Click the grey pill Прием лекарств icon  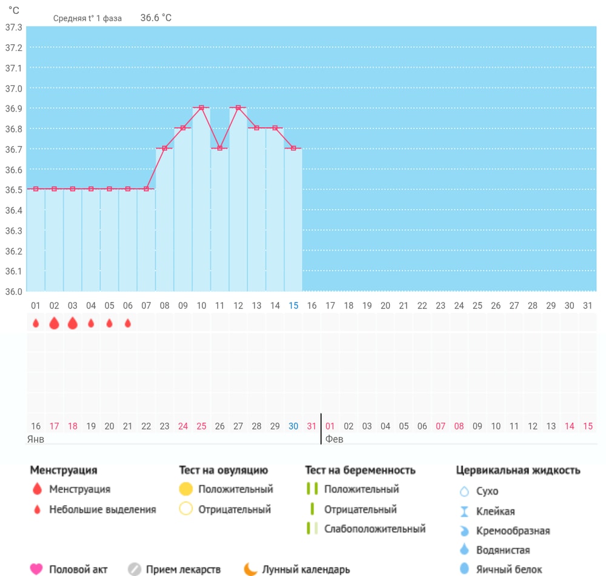(x=135, y=569)
